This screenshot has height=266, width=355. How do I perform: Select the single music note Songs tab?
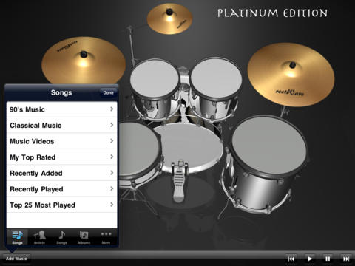point(61,236)
